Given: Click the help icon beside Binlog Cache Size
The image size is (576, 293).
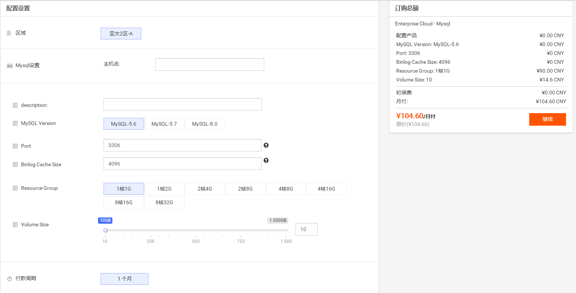Looking at the screenshot, I should pos(266,160).
